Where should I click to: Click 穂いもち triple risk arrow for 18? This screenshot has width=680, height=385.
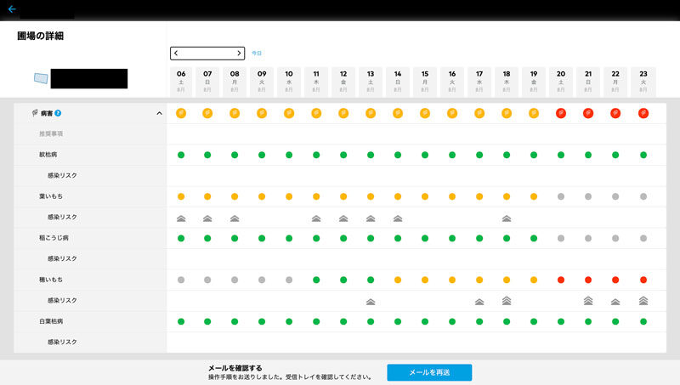(507, 301)
